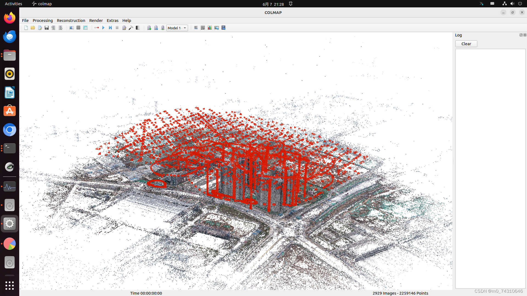Click the notification bell icon
The width and height of the screenshot is (527, 296).
[291, 4]
